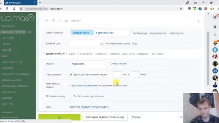Open a new browser tab with plus

(x=40, y=3)
